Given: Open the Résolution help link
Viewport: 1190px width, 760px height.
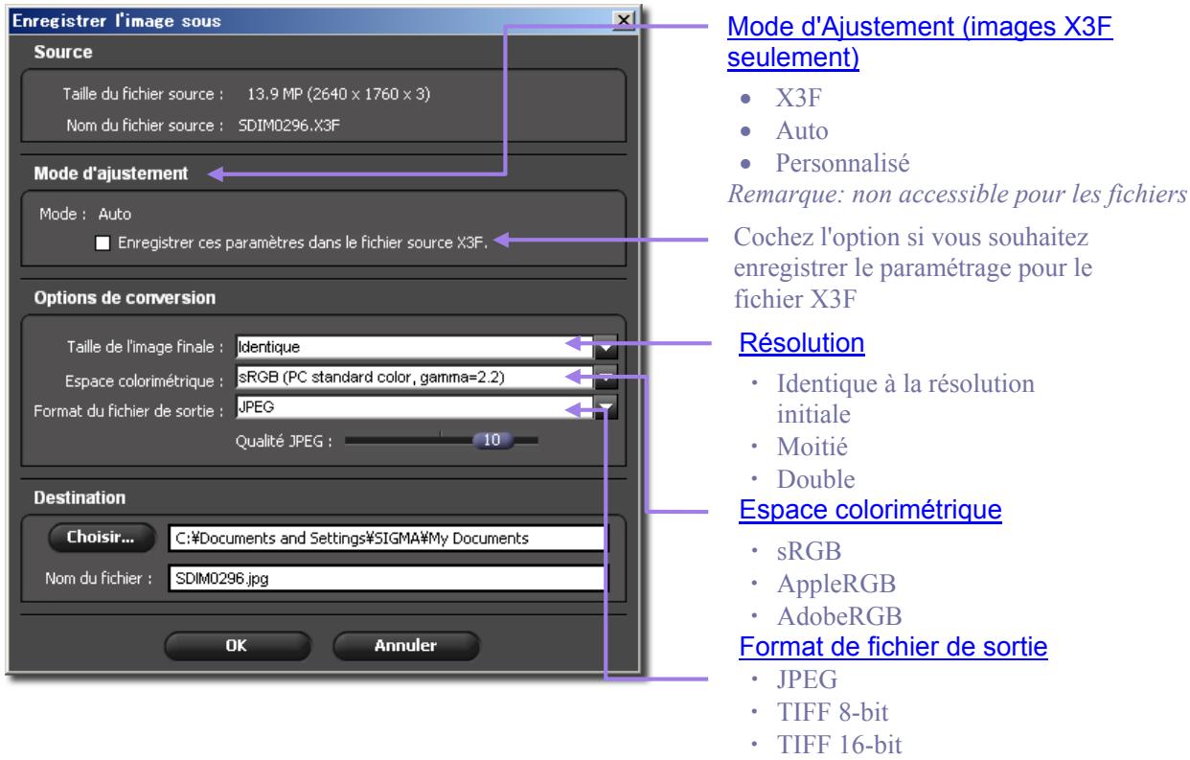Looking at the screenshot, I should [799, 342].
